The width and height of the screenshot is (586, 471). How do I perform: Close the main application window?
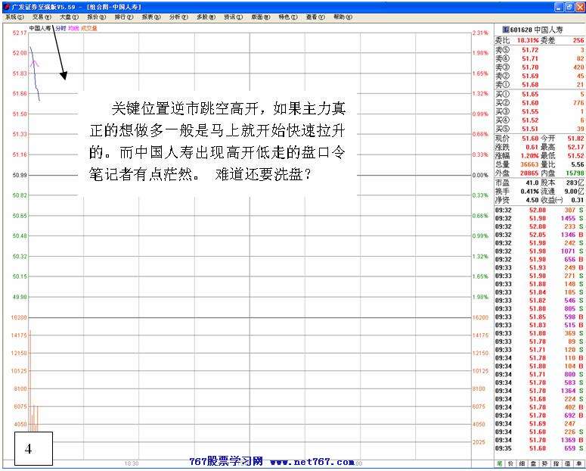pos(579,6)
